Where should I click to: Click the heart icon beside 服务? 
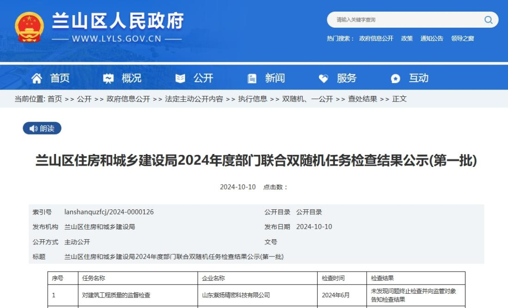click(x=323, y=78)
